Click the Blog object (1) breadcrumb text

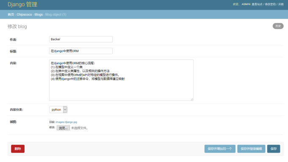point(55,14)
